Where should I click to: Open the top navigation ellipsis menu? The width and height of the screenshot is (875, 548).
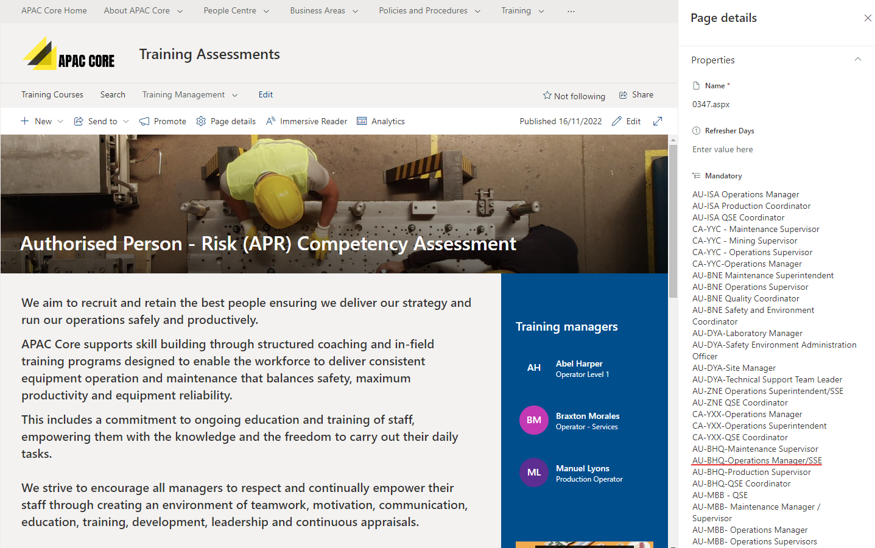[571, 11]
